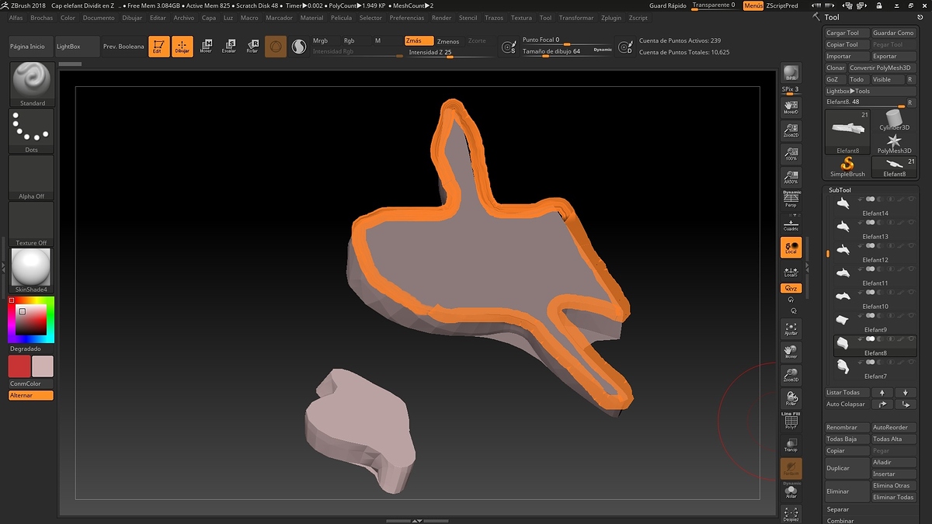Click the MoverD scroll document icon
Image resolution: width=932 pixels, height=524 pixels.
791,106
